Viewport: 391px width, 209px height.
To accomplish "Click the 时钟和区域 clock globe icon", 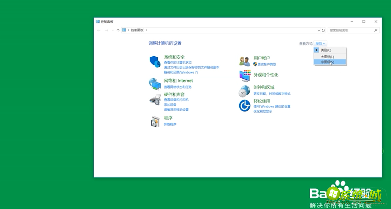I will [244, 91].
